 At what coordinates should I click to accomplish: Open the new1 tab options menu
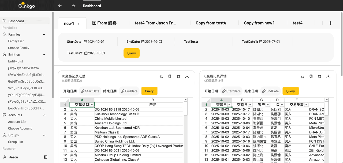[x=78, y=23]
